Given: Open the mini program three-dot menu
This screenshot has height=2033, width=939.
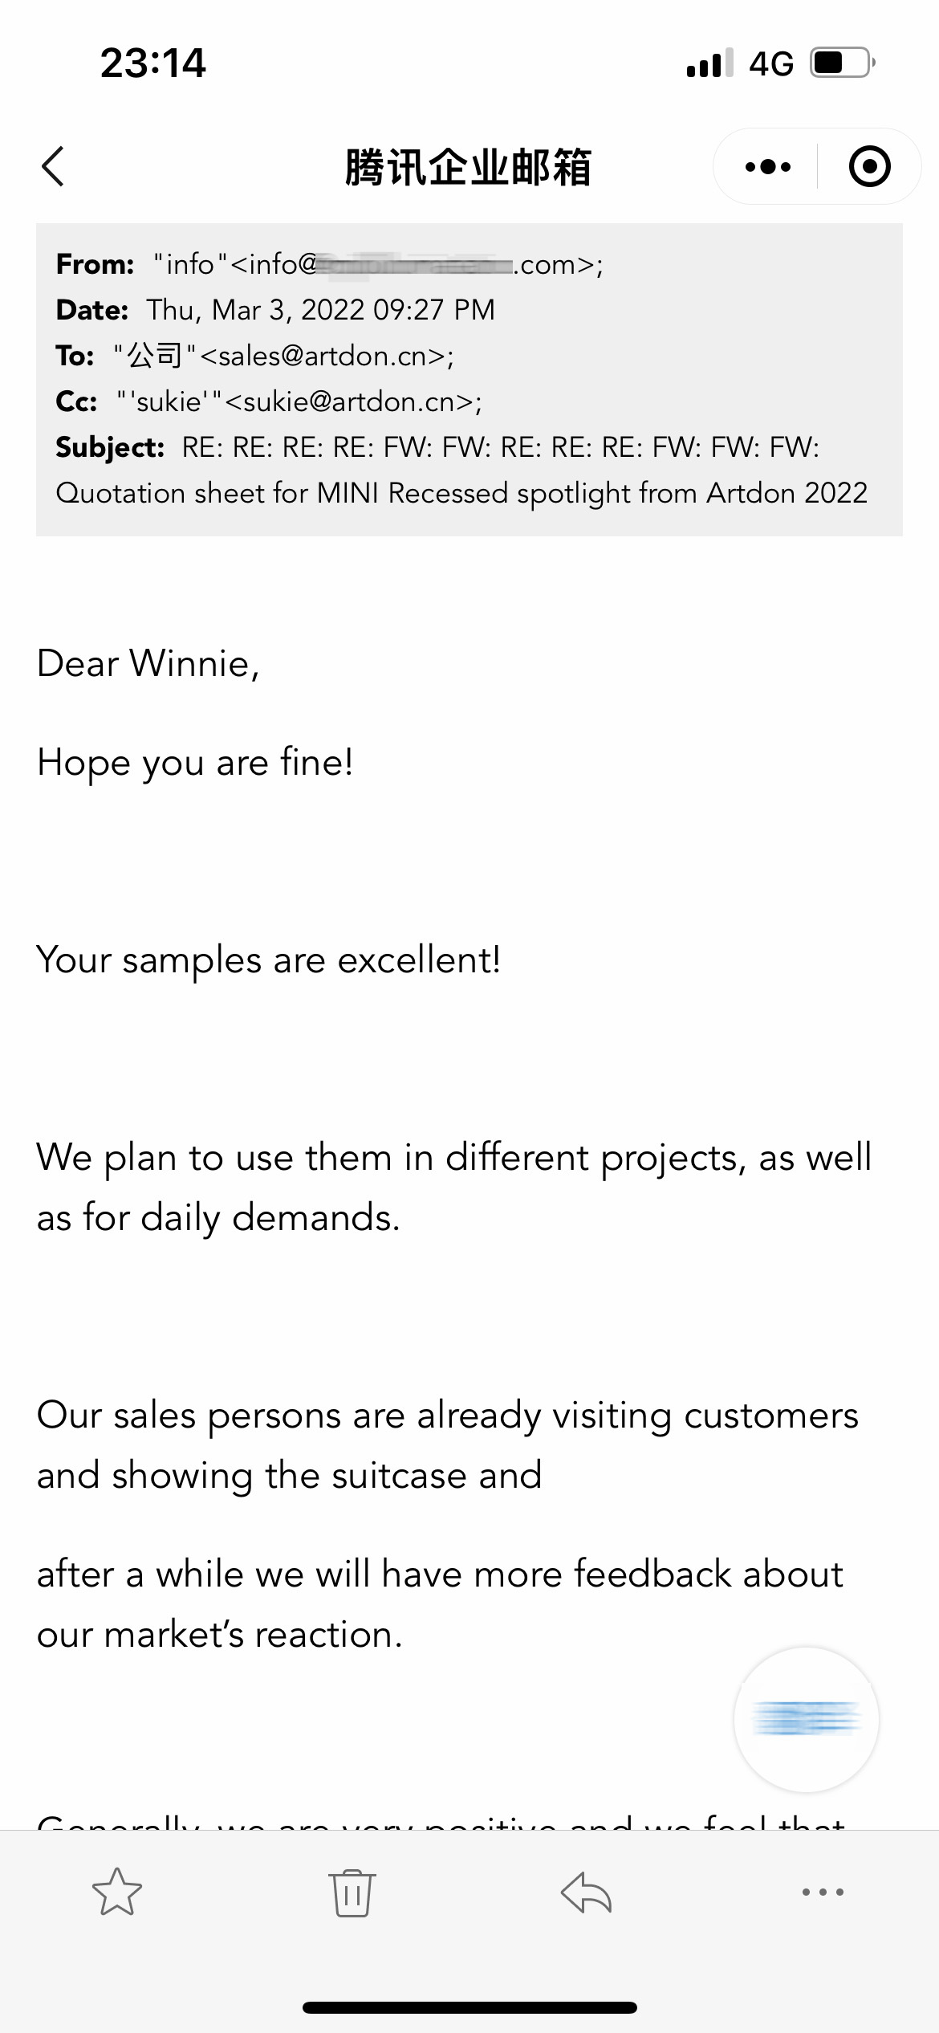Looking at the screenshot, I should click(x=767, y=167).
